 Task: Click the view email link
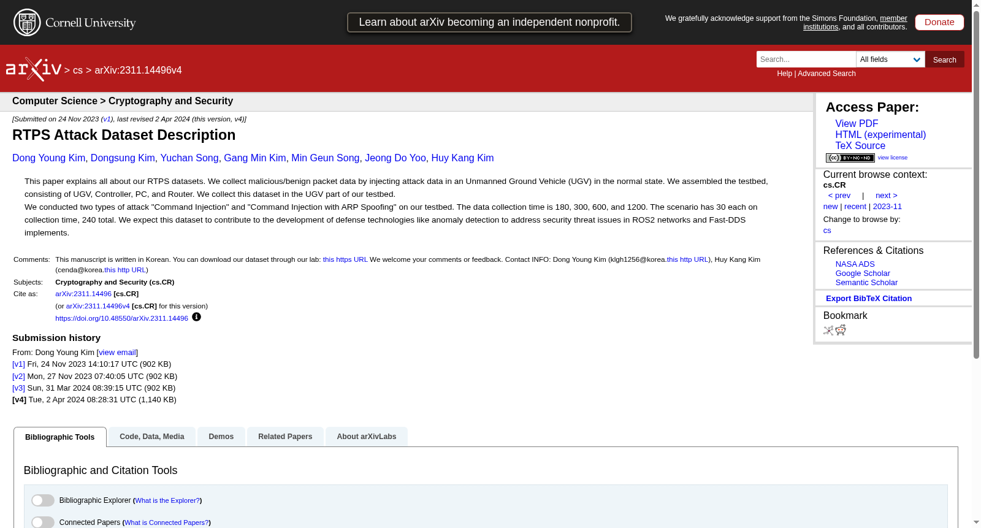tap(117, 353)
